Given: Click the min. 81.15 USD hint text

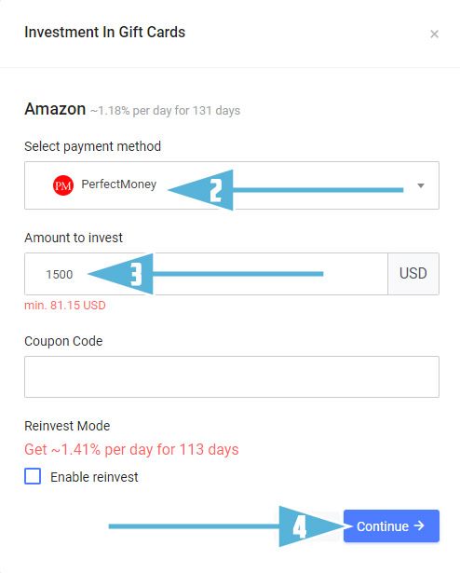Looking at the screenshot, I should 65,306.
